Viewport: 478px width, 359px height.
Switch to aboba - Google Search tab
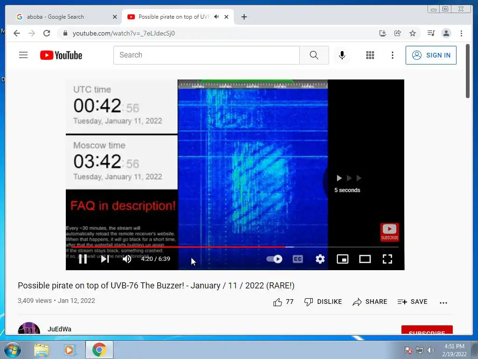click(66, 17)
